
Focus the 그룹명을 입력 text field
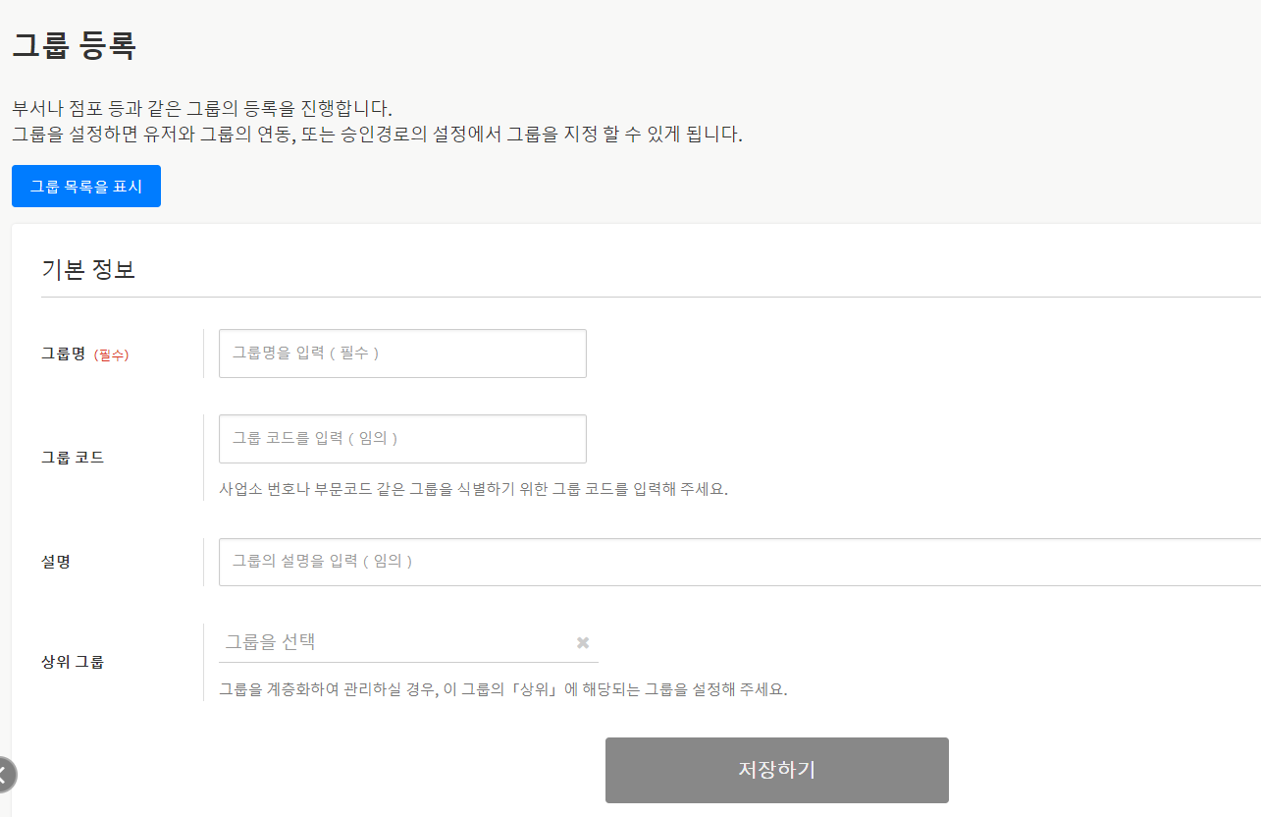(402, 354)
